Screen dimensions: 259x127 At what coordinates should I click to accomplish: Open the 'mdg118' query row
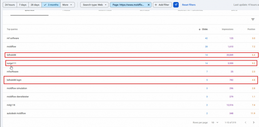131,105
